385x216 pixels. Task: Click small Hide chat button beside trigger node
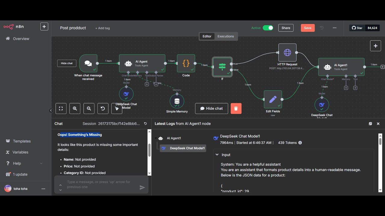click(67, 63)
